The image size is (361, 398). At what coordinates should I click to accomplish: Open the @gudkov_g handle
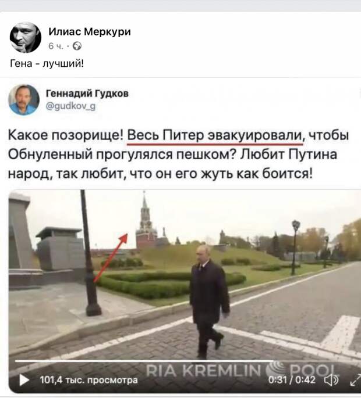point(70,106)
